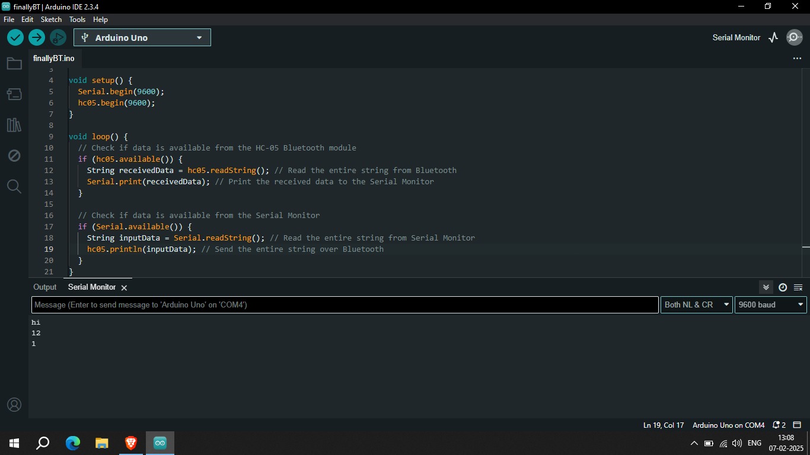Toggle timestamps in the Serial Monitor
This screenshot has width=810, height=455.
tap(783, 287)
